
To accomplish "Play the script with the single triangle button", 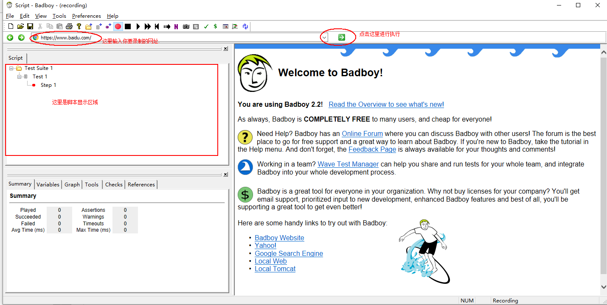I will tap(138, 26).
